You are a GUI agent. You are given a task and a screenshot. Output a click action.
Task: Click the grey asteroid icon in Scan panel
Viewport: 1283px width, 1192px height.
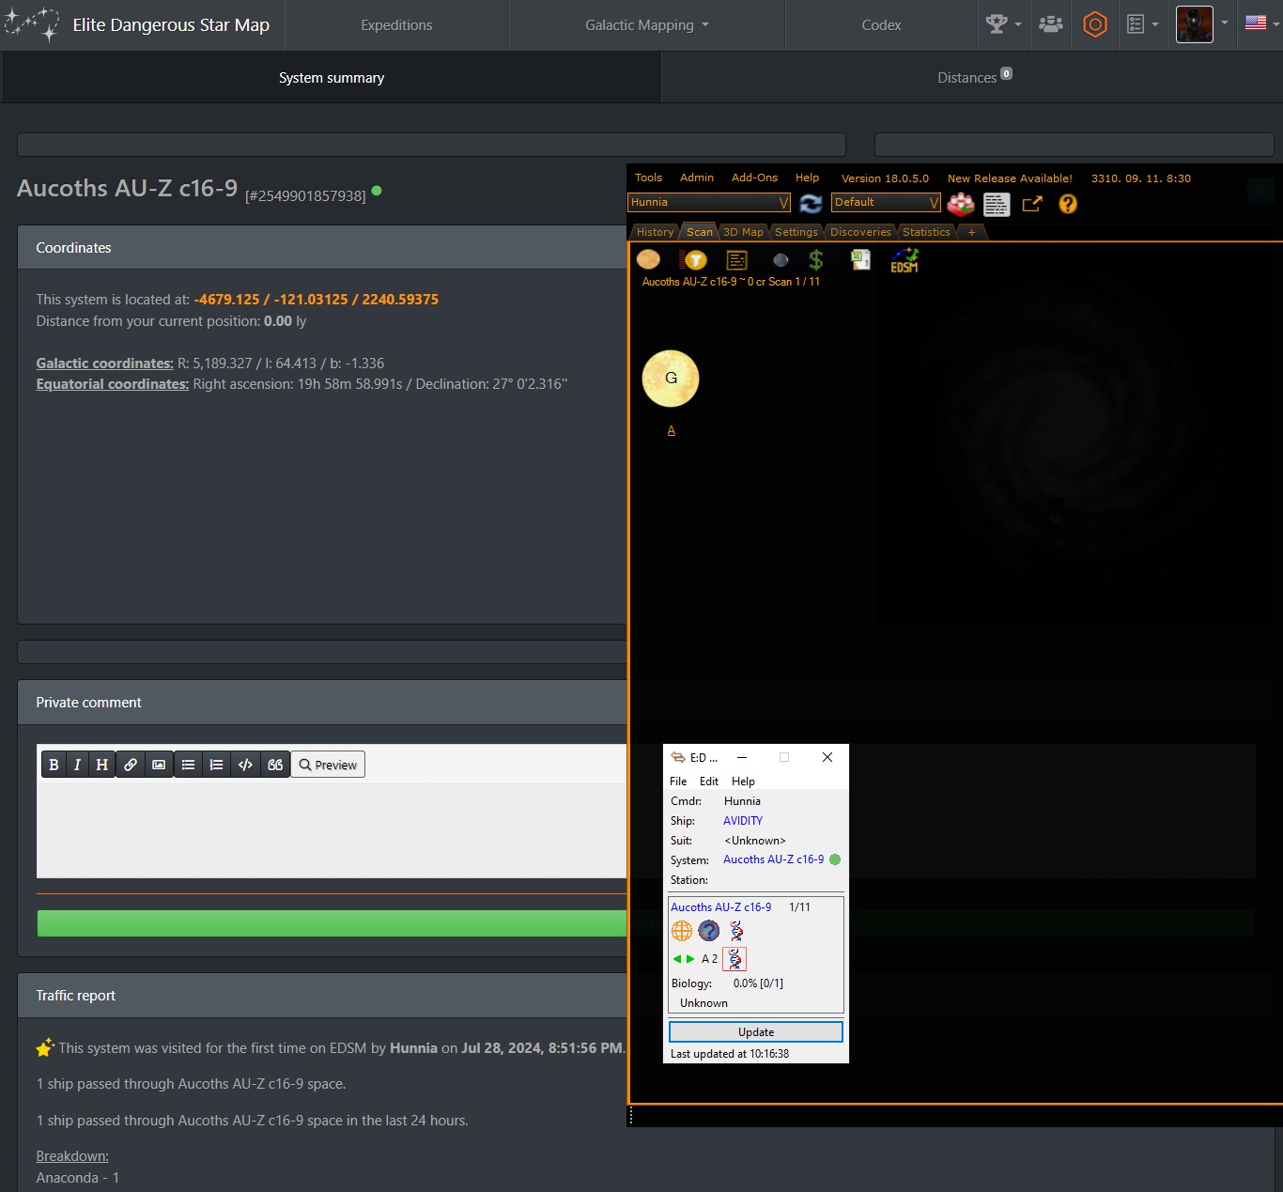click(x=781, y=260)
